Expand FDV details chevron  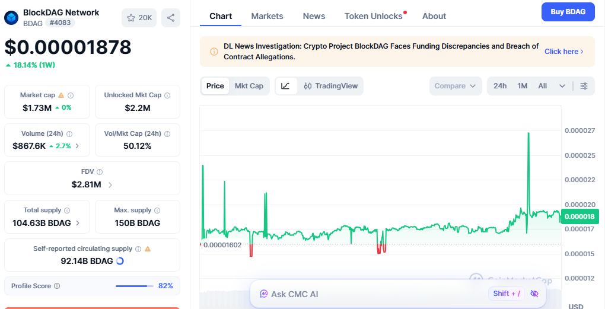click(x=110, y=185)
